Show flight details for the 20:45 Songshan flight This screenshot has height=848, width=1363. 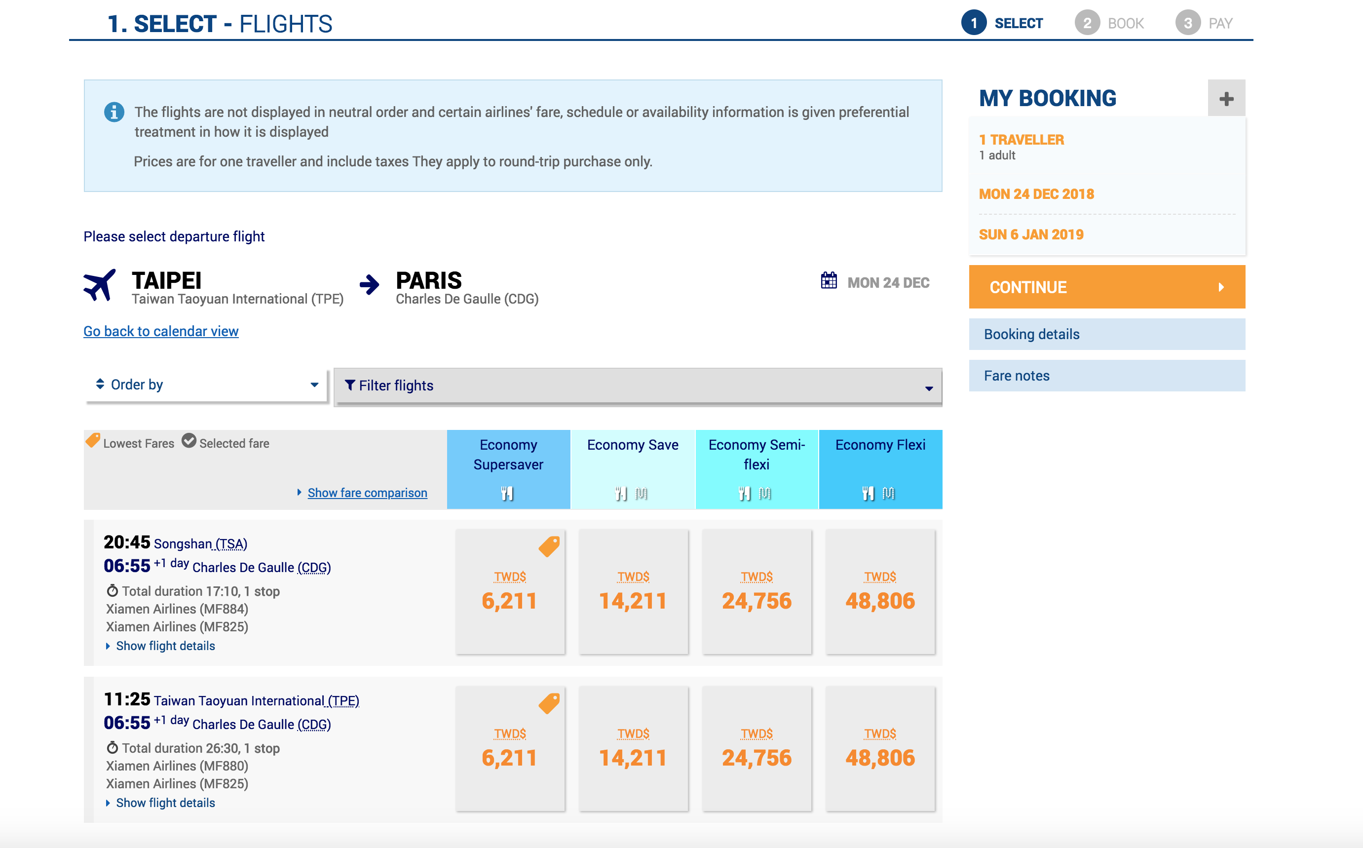(x=165, y=646)
